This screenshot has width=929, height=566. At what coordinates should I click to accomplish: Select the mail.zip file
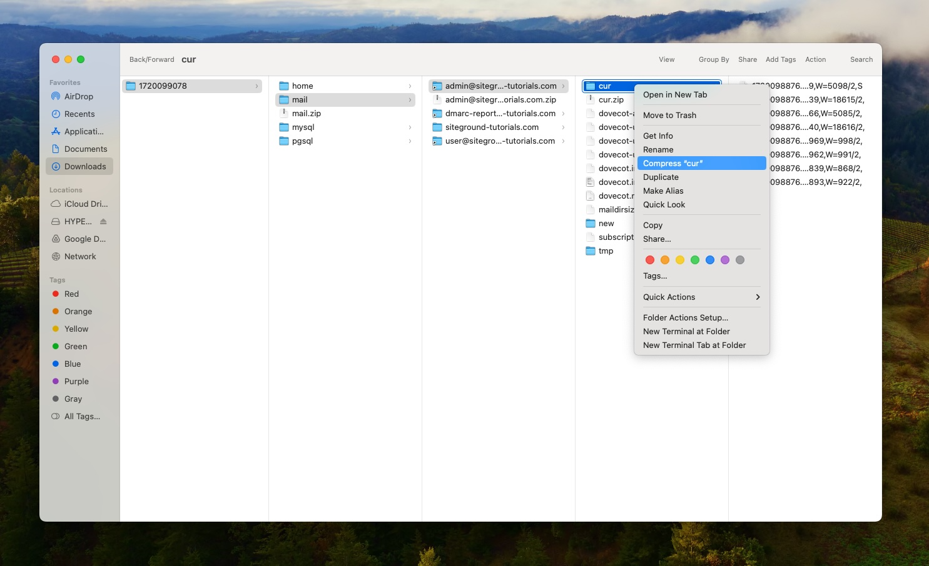[307, 113]
